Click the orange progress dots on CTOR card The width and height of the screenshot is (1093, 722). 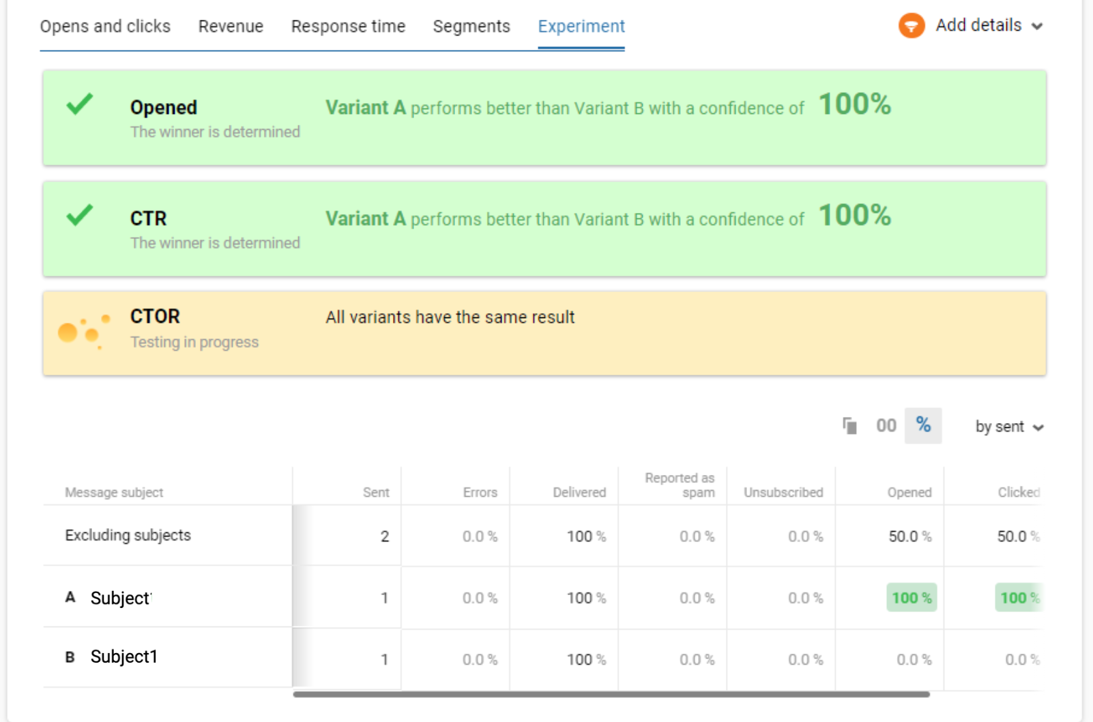[x=84, y=332]
